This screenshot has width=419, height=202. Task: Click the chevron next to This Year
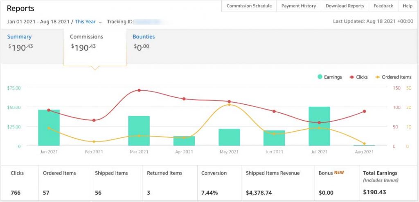click(100, 22)
